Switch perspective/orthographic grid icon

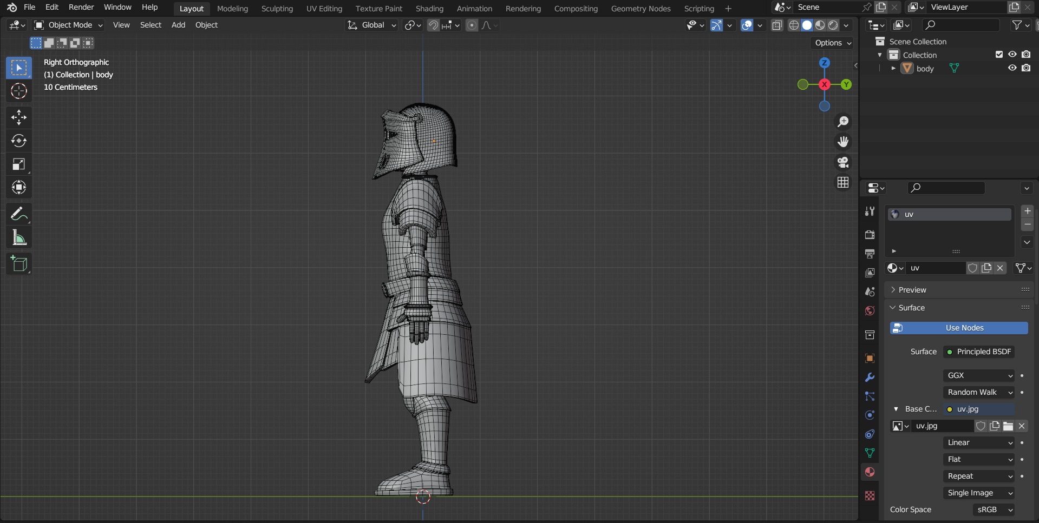(843, 183)
